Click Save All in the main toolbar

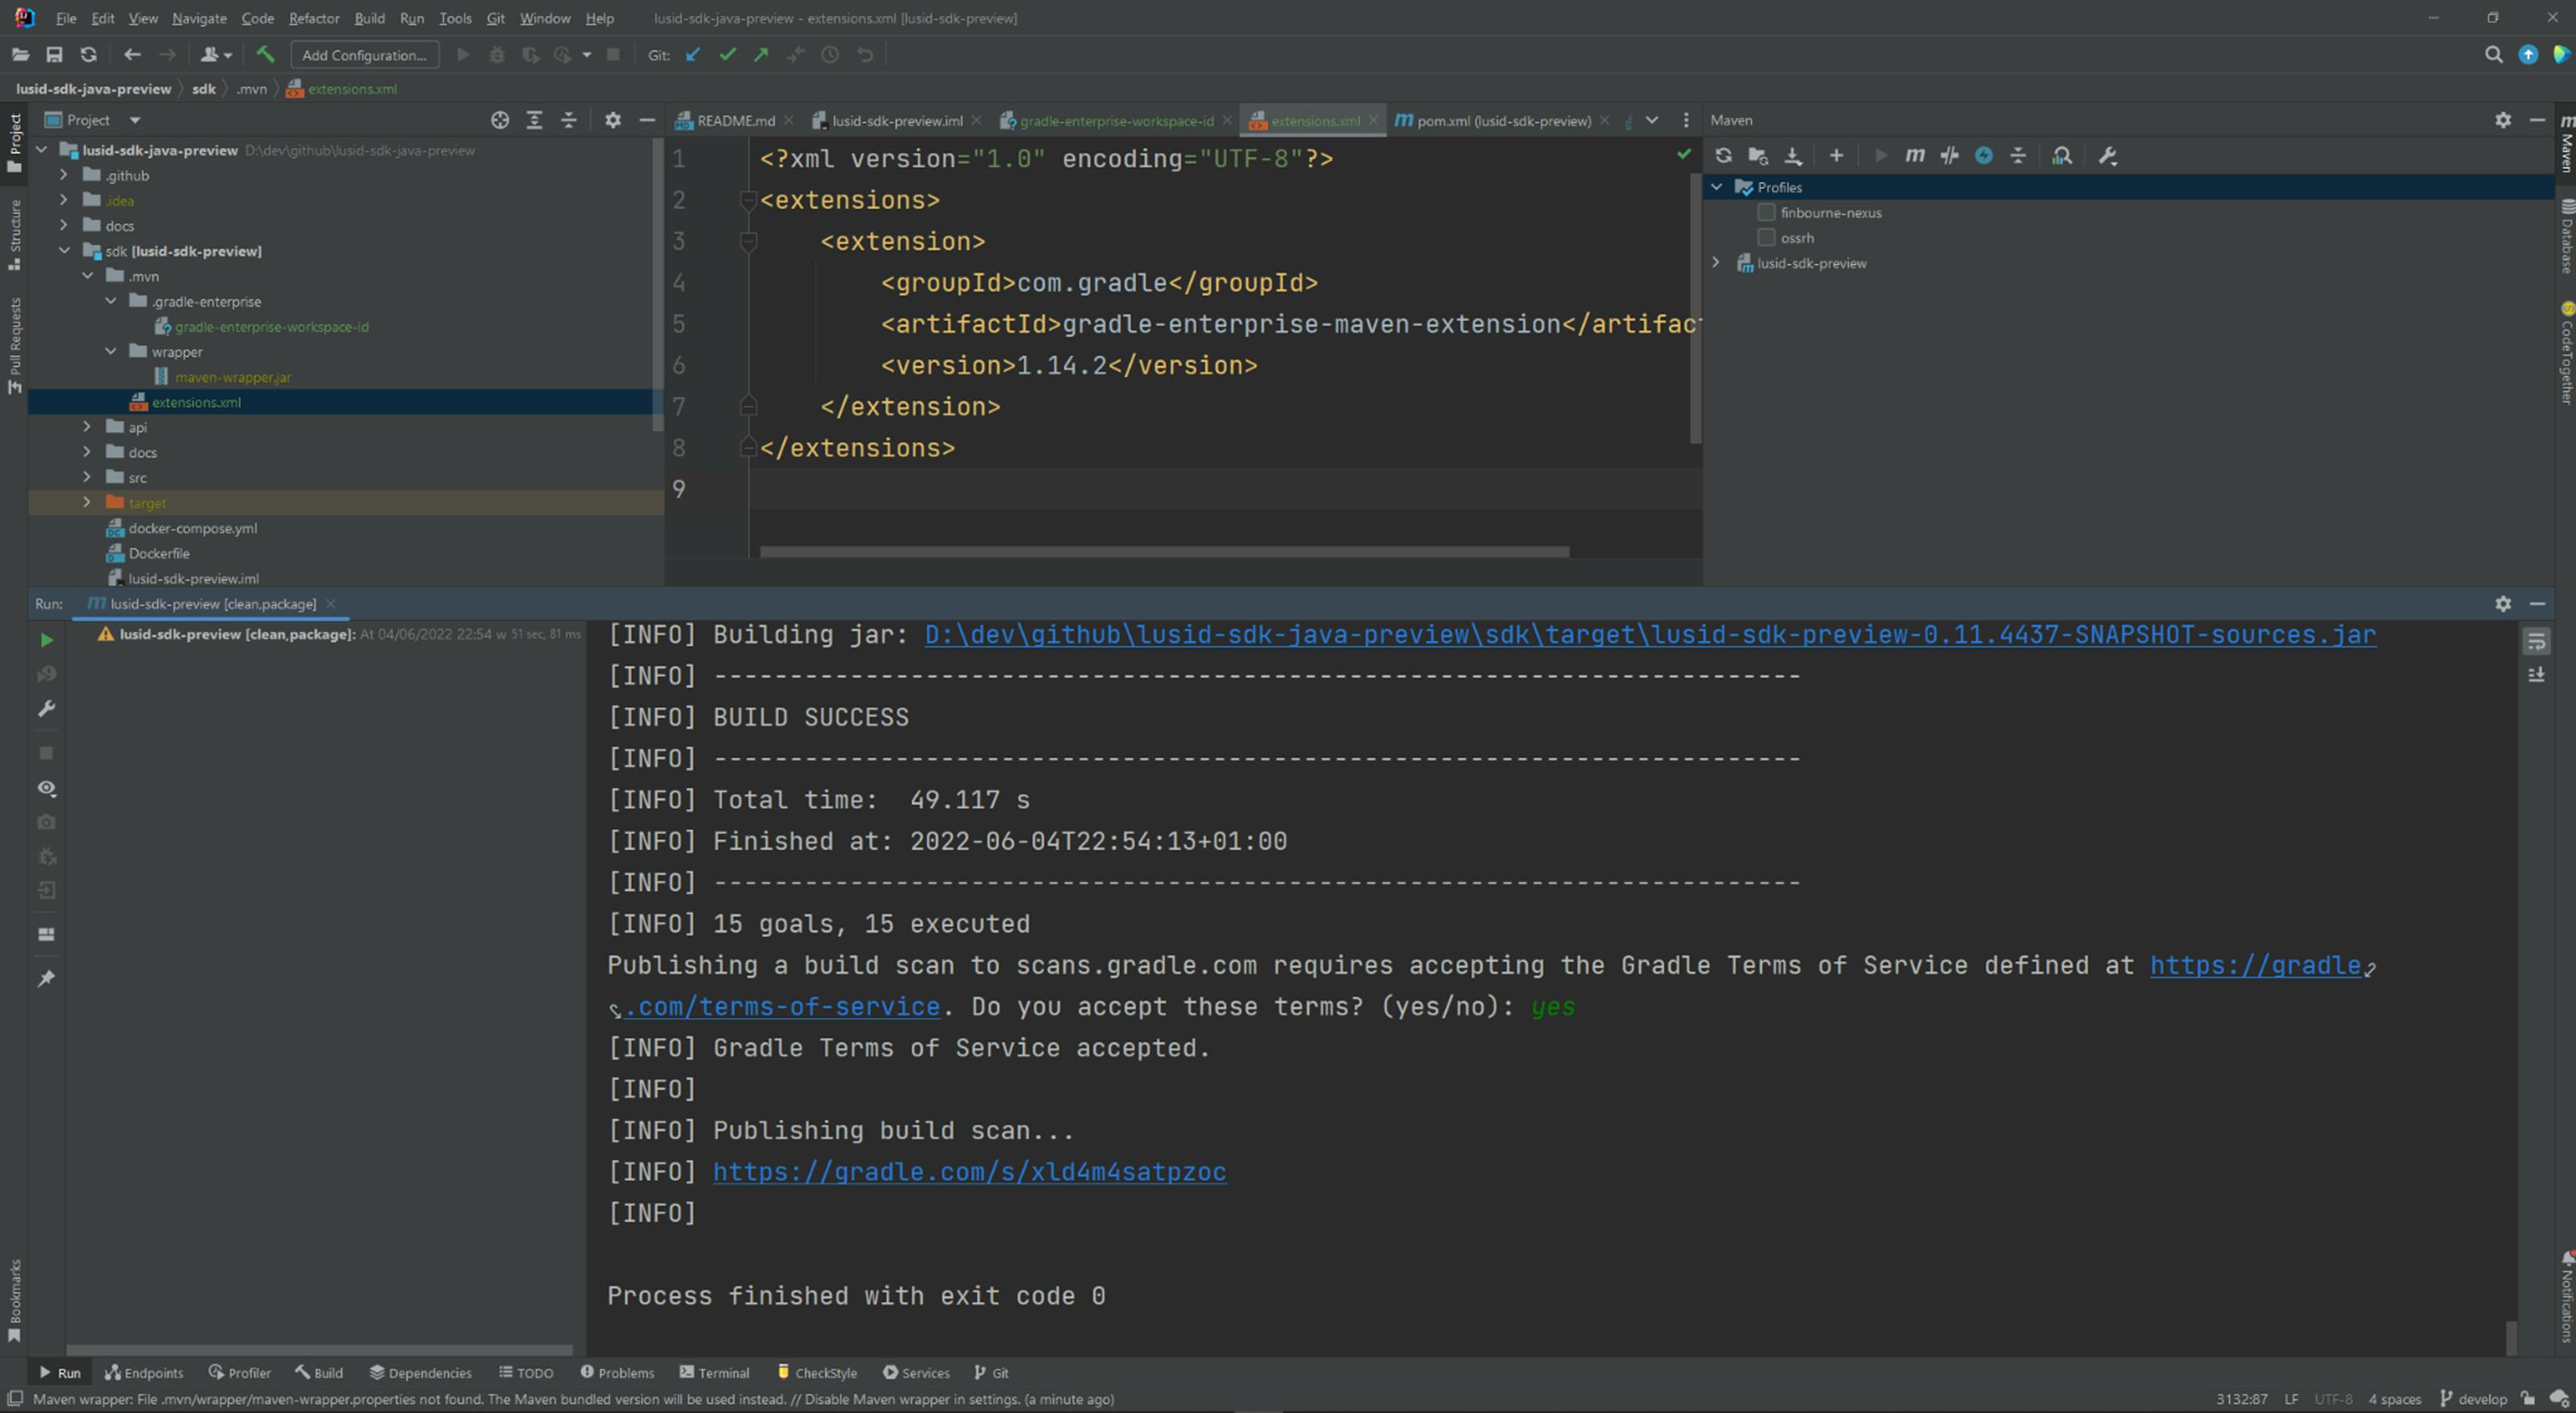[55, 55]
